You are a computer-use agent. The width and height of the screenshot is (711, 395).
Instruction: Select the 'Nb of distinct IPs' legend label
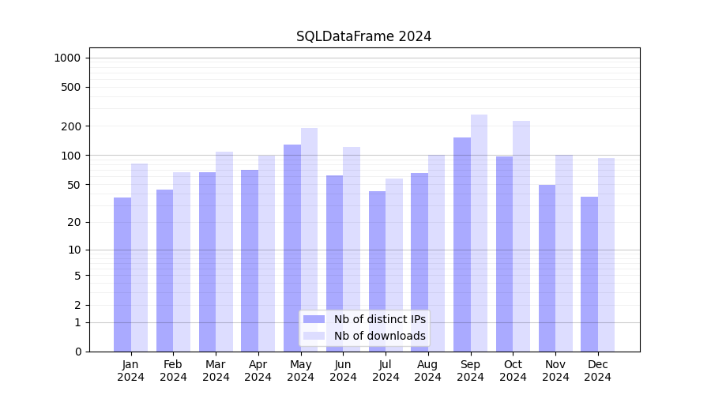(379, 319)
